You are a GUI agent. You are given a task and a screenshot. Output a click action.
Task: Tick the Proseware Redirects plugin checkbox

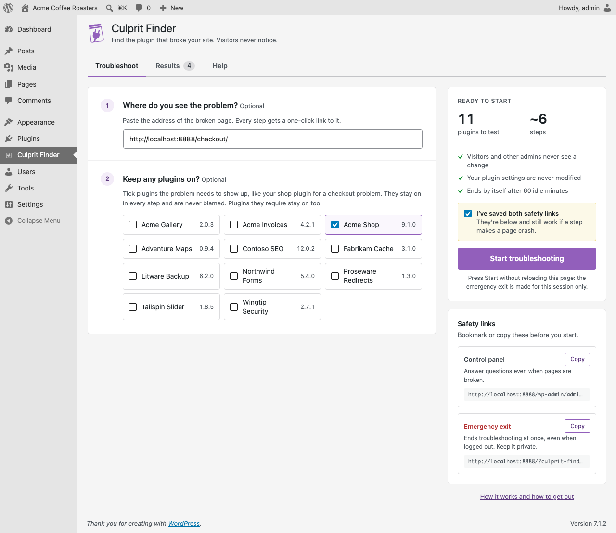pyautogui.click(x=335, y=276)
